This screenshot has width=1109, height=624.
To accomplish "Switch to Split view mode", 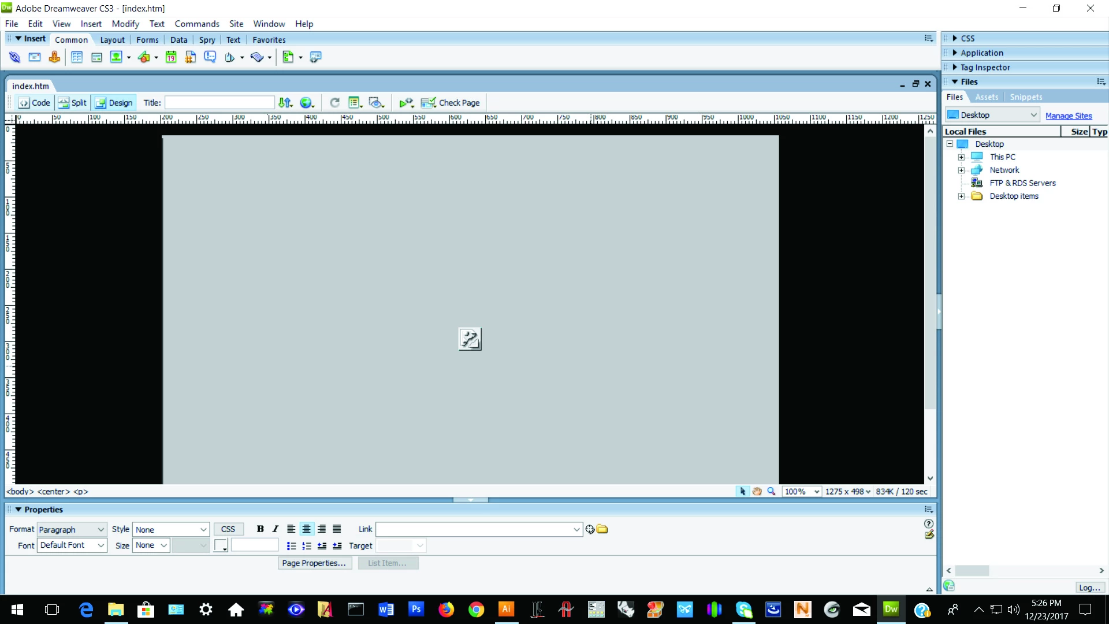I will coord(73,103).
